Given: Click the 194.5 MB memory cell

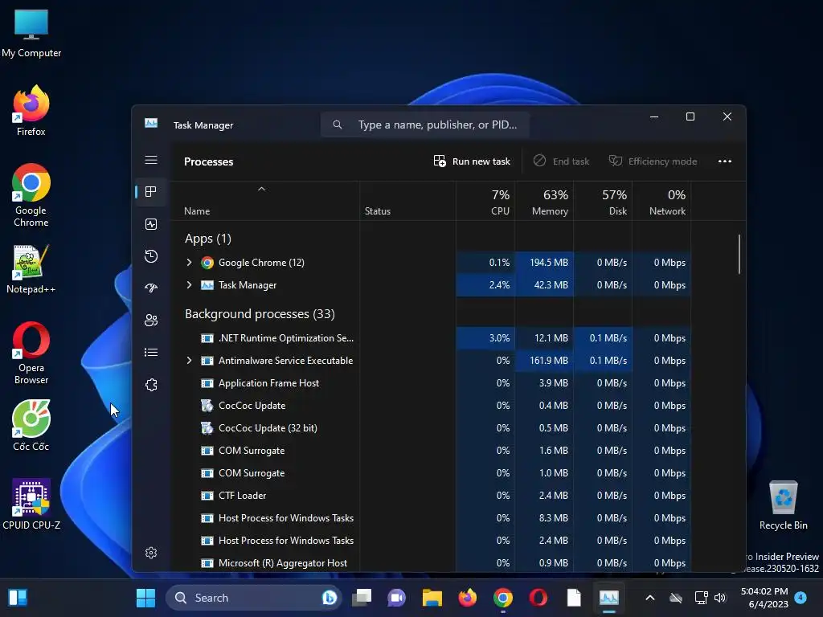Looking at the screenshot, I should pyautogui.click(x=544, y=263).
